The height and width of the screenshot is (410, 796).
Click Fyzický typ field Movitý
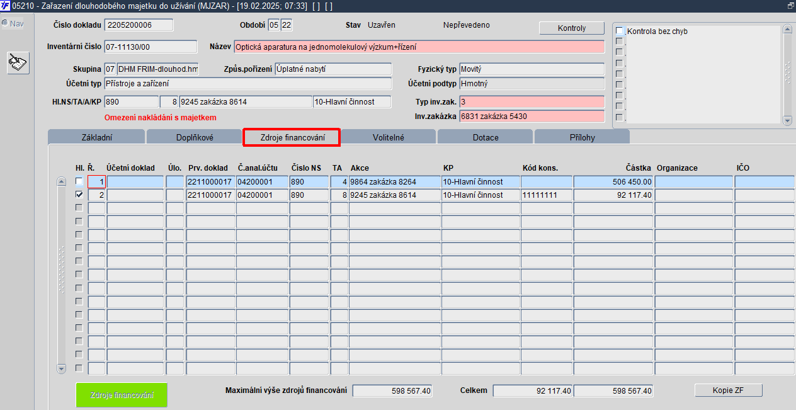tap(532, 69)
